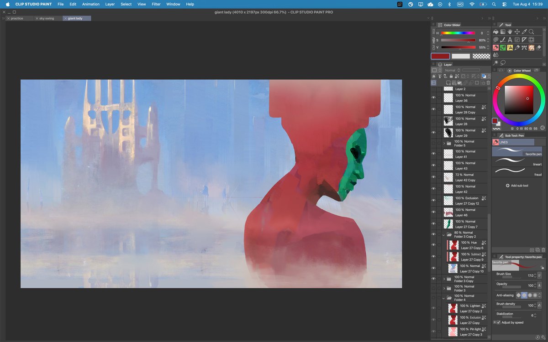Select the pink Pen tool icon
The width and height of the screenshot is (548, 342).
[496, 47]
